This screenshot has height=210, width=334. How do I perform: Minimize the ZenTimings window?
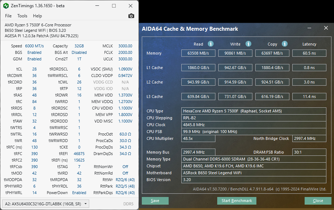(97, 6)
